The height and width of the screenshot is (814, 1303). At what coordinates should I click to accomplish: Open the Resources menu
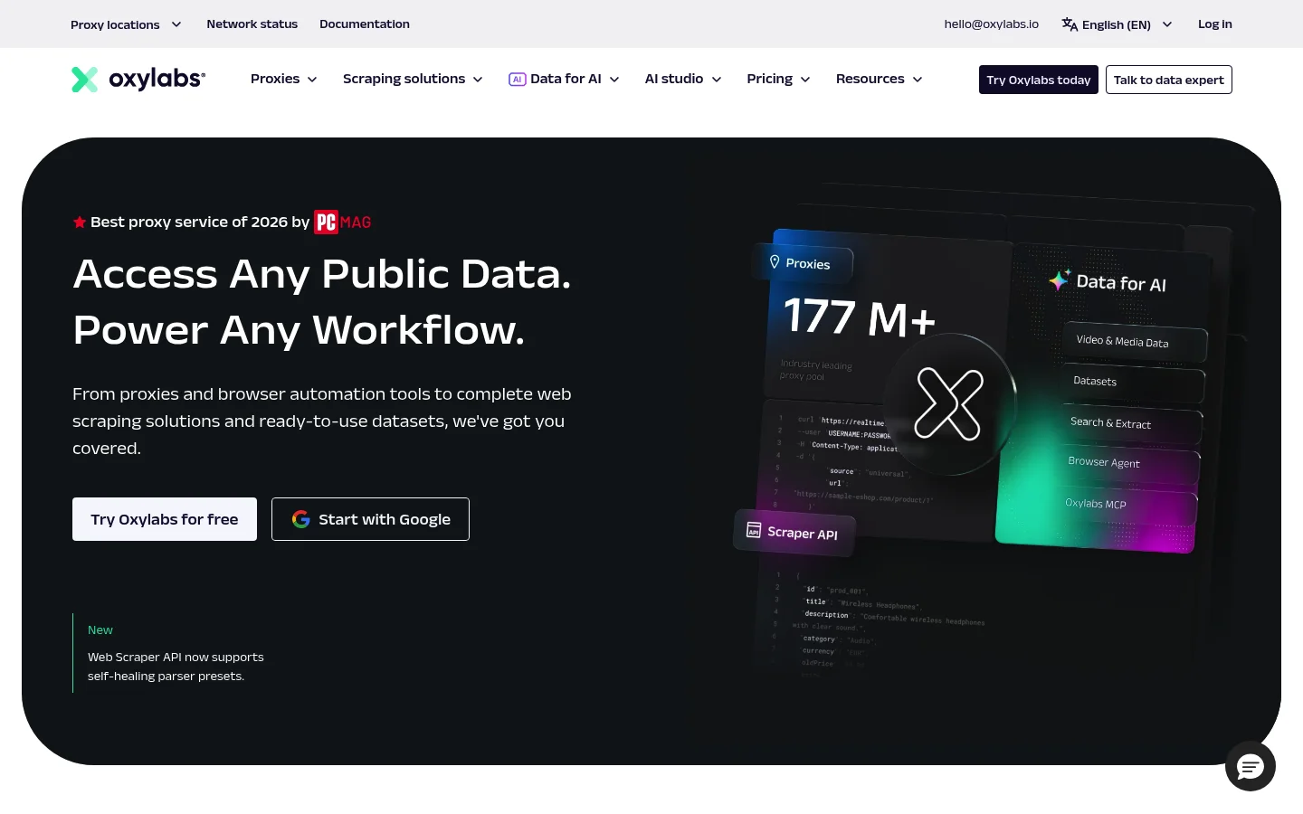(880, 79)
